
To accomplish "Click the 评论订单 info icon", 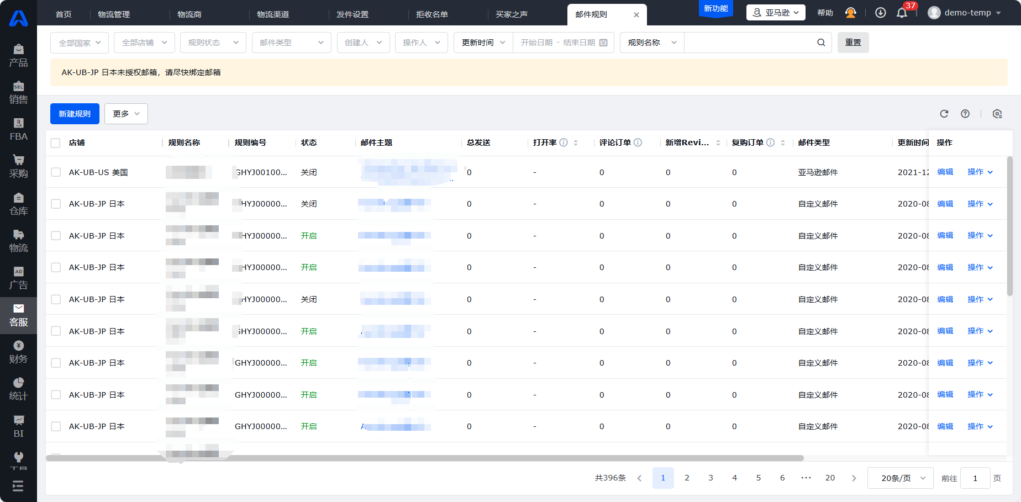I will [638, 142].
